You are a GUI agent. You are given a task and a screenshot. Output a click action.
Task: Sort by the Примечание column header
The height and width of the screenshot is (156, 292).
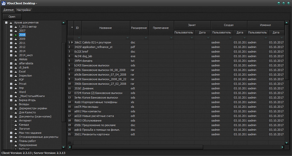(x=161, y=28)
